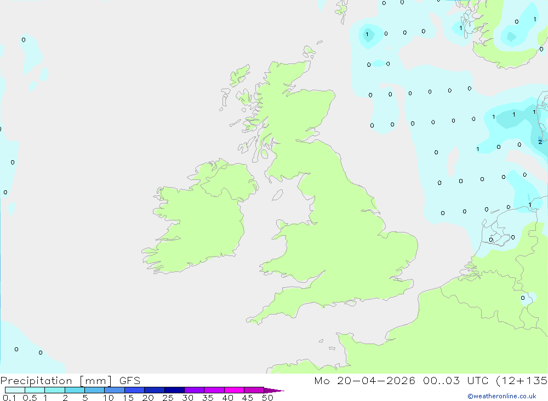Click the '00..03 UTC' time range text
Image resolution: width=548 pixels, height=401 pixels.
pyautogui.click(x=455, y=380)
